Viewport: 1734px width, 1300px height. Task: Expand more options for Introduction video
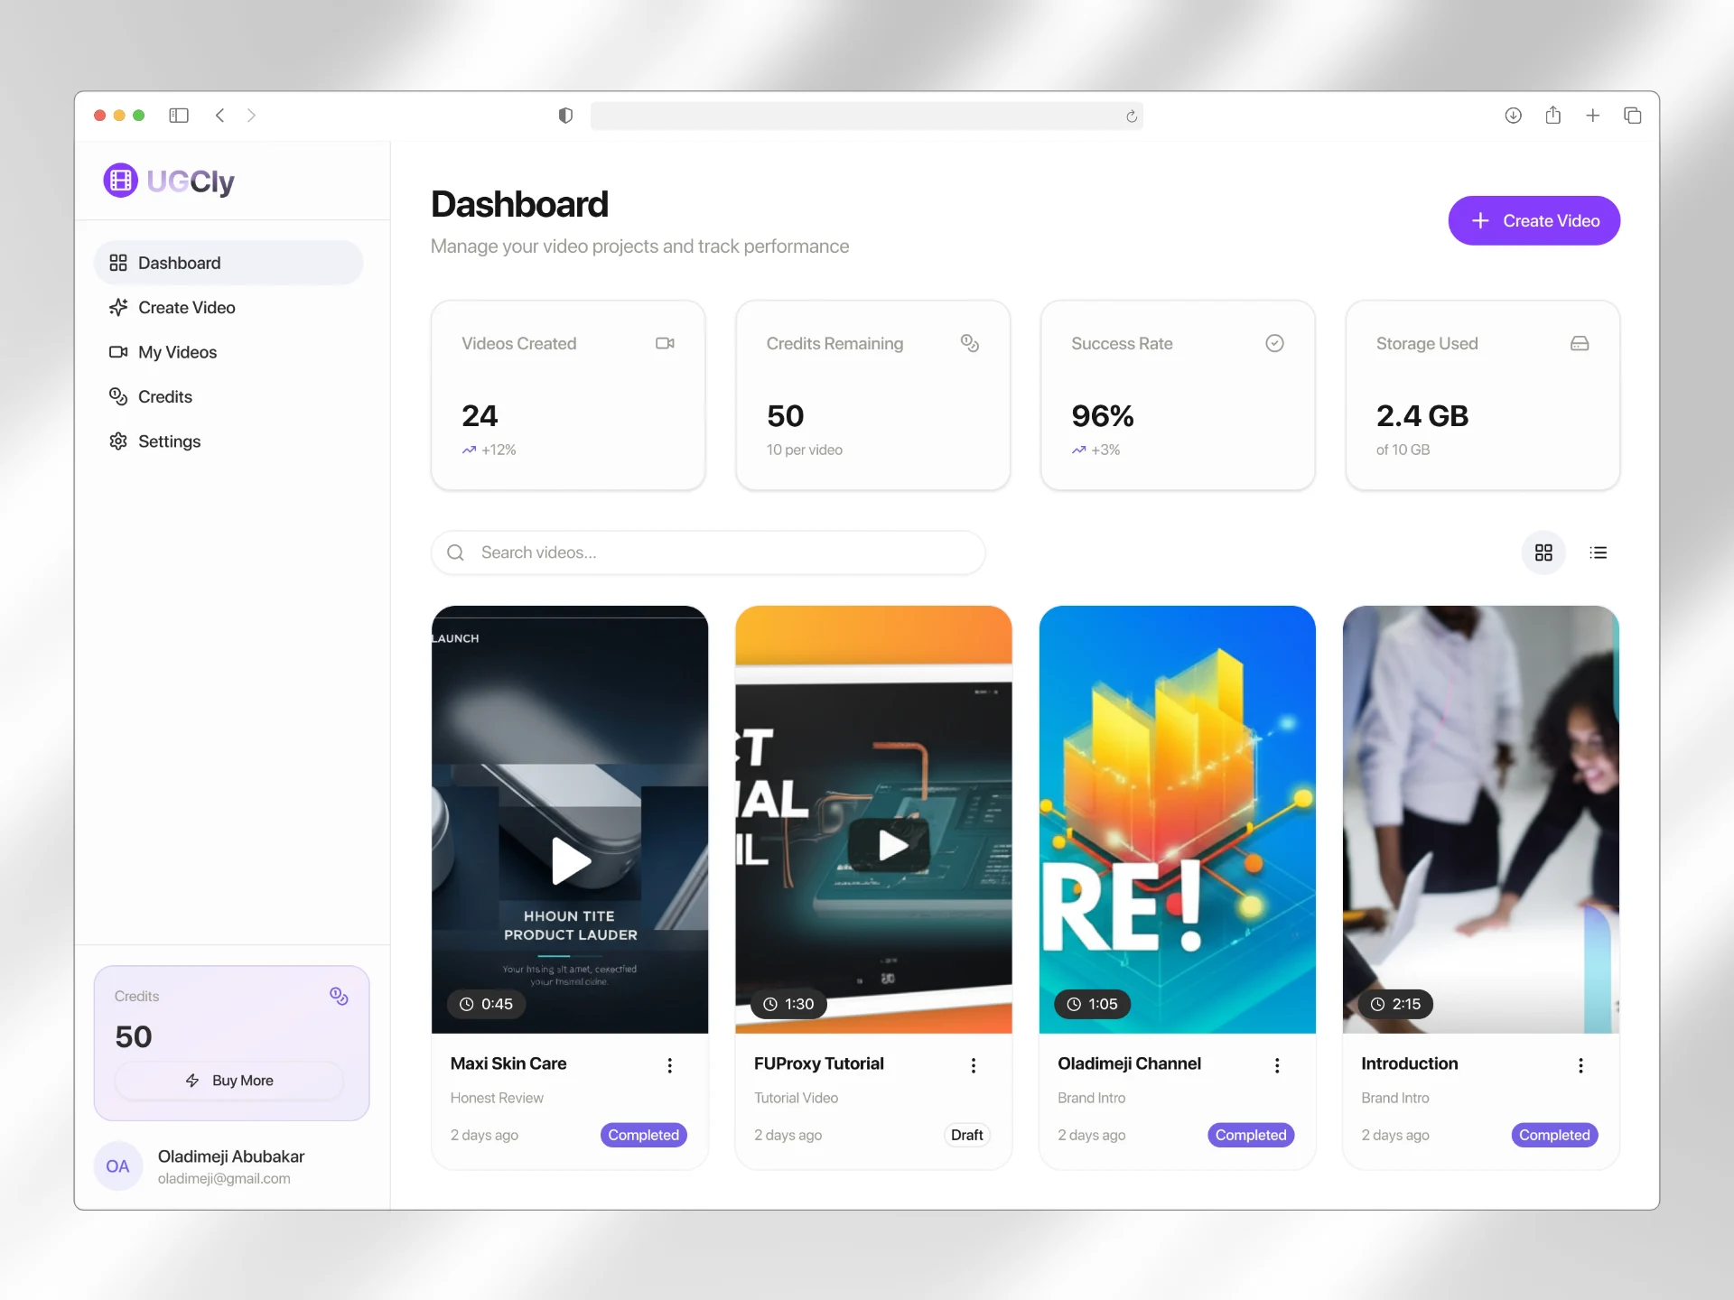pos(1580,1065)
